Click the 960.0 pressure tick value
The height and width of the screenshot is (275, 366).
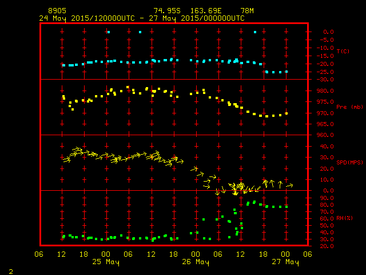click(325, 135)
